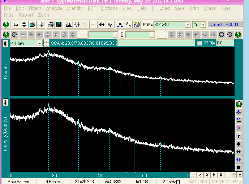Click the arrows with blue bar icon in top toolbar
The height and width of the screenshot is (184, 249).
pos(102,25)
